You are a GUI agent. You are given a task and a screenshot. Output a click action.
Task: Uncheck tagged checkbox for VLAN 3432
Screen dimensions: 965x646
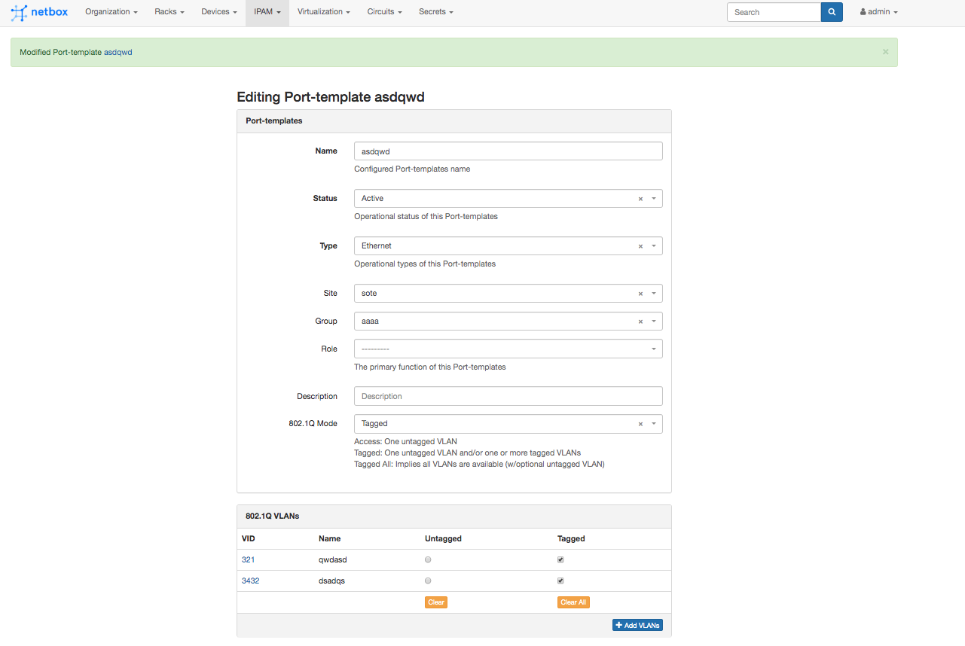click(x=560, y=581)
